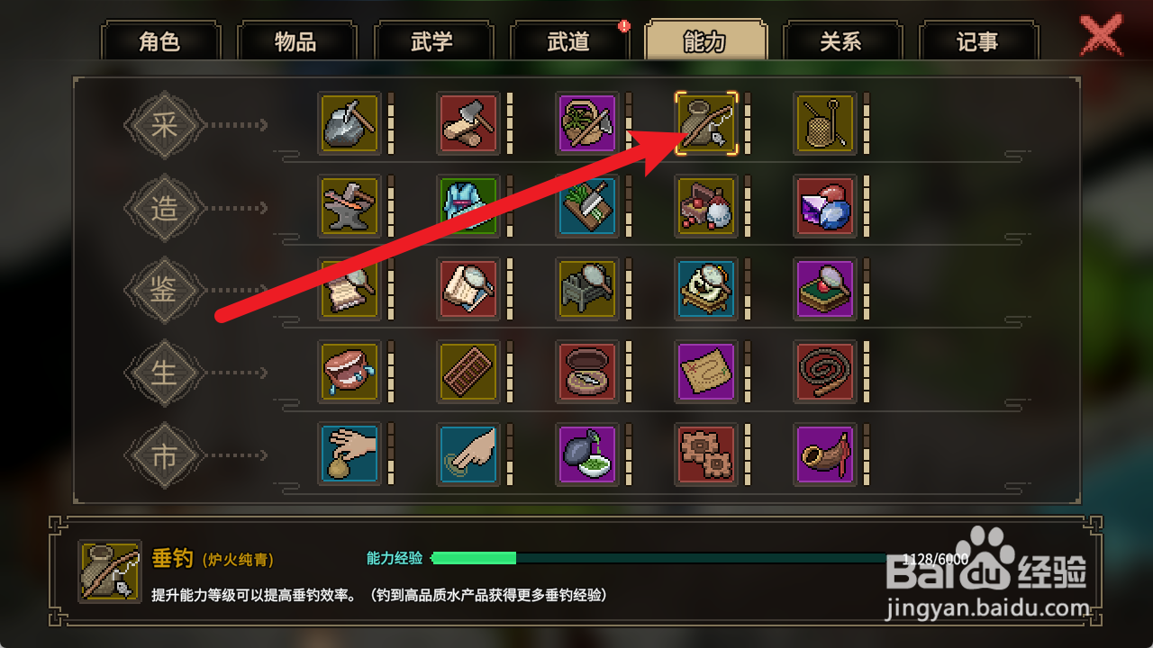Open the 物品 tab
The image size is (1153, 648).
tap(296, 41)
